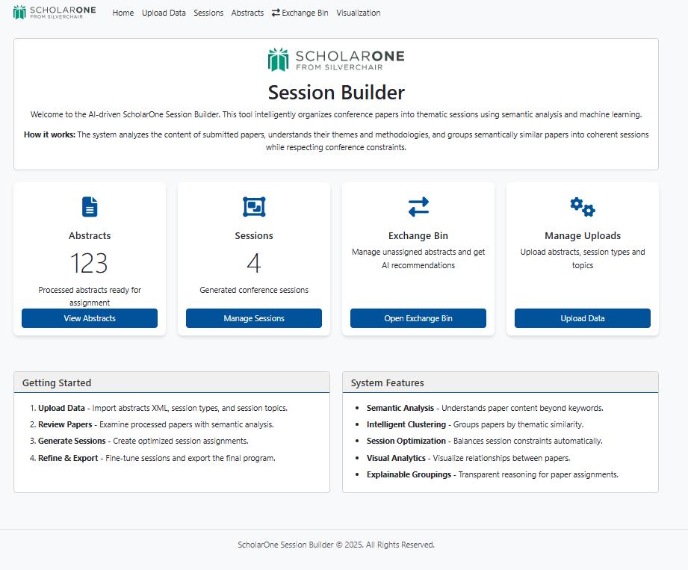Viewport: 688px width, 570px height.
Task: Click the 'Session Optimization' feature text
Action: click(406, 441)
